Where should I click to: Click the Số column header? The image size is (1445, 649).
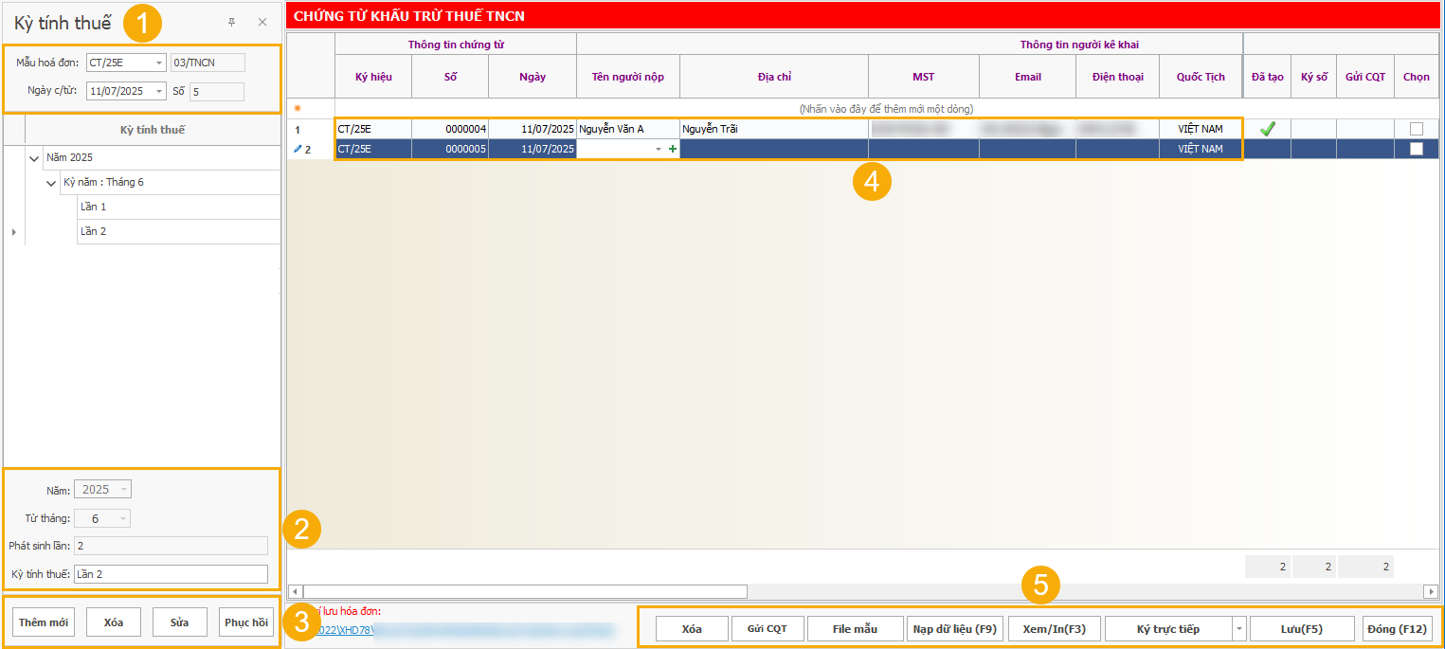click(450, 77)
